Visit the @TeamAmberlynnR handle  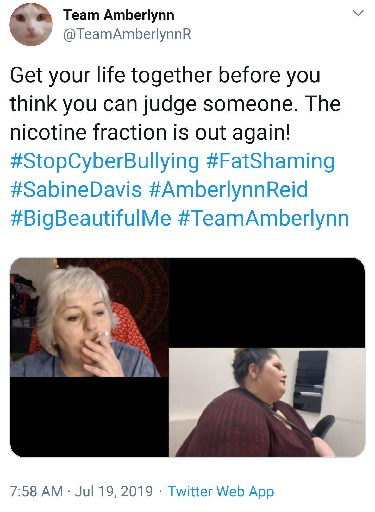tap(127, 34)
